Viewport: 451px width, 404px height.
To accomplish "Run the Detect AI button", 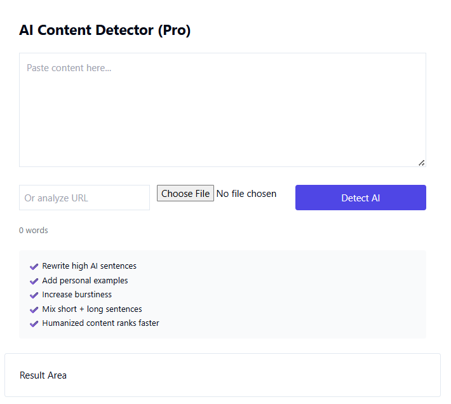I will point(360,198).
